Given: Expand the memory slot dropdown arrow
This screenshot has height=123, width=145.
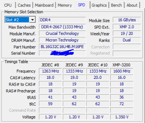Looking at the screenshot, I should [x=32, y=20].
